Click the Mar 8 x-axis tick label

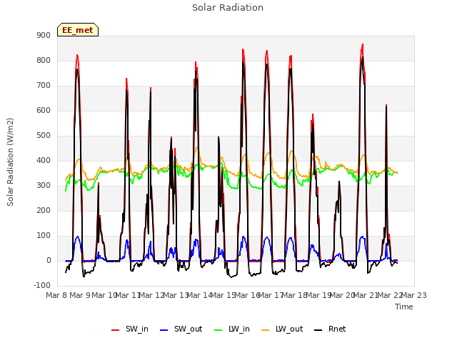[57, 295]
